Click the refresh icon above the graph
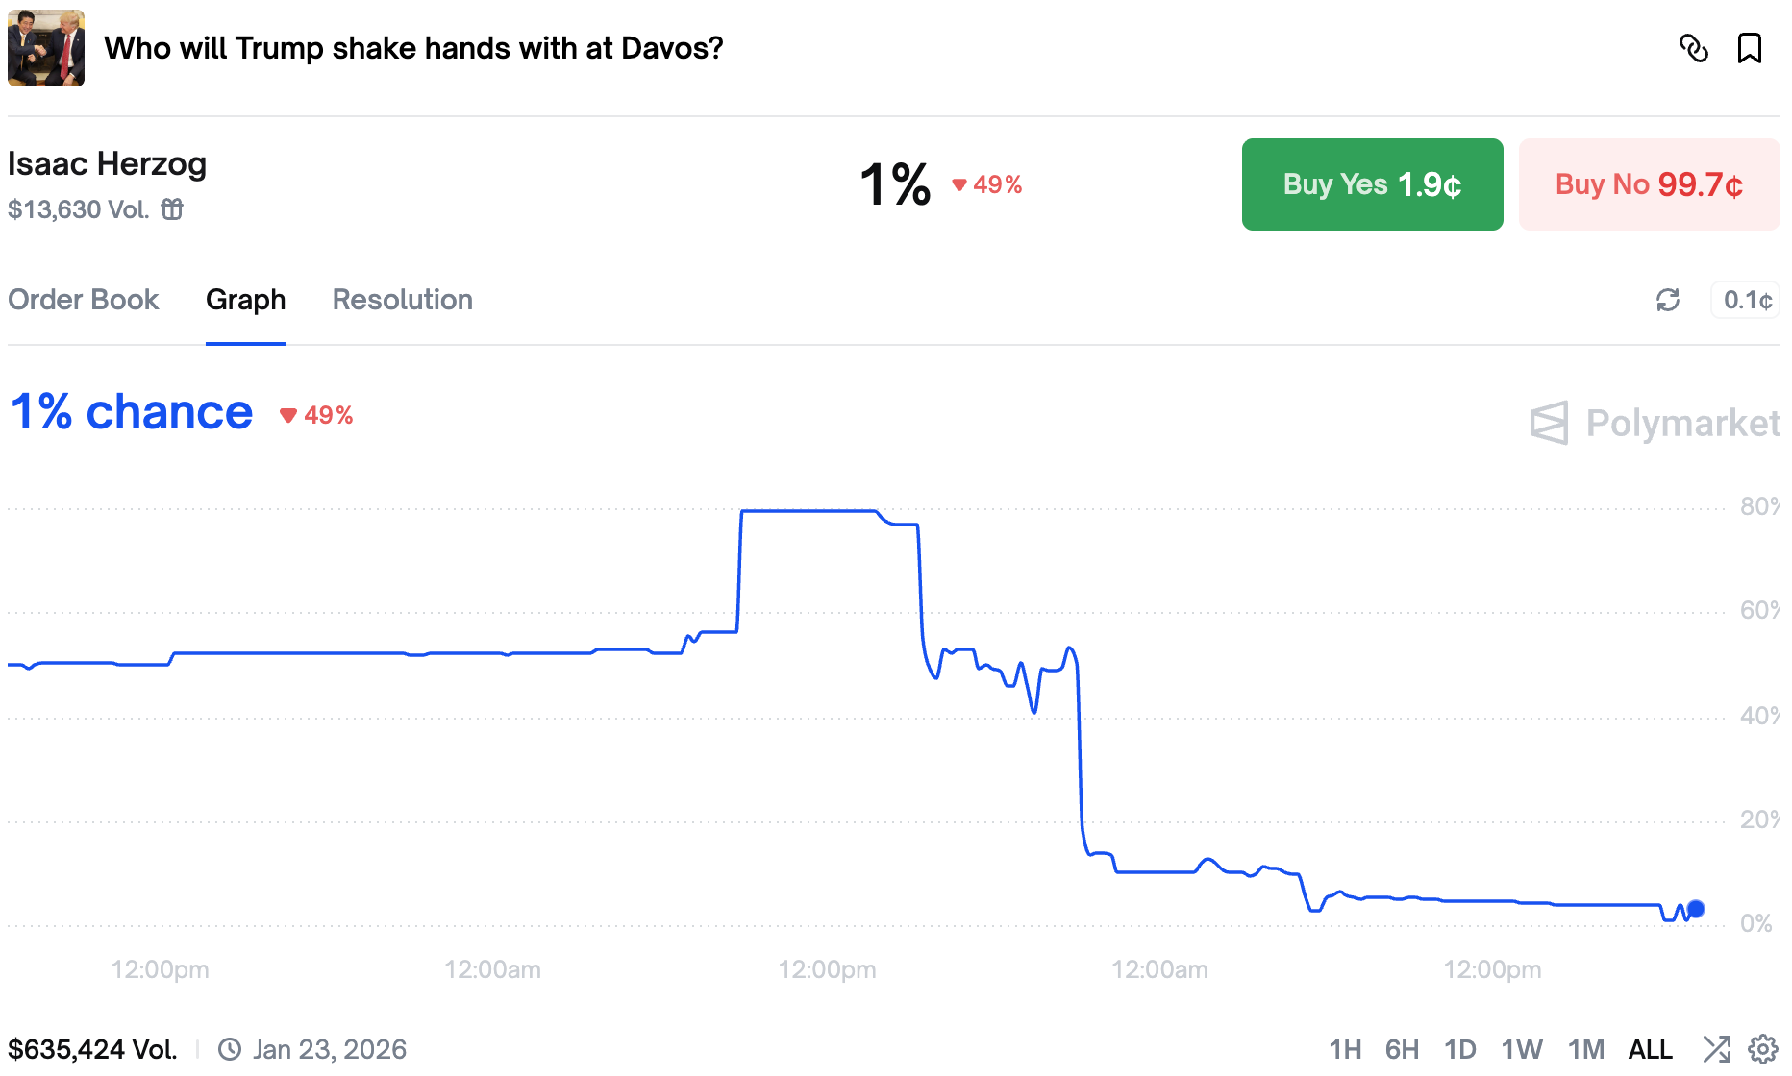This screenshot has height=1076, width=1792. [x=1668, y=301]
